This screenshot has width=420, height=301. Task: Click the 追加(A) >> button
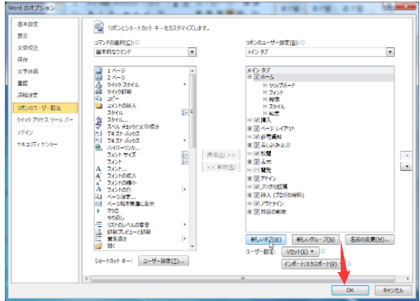[221, 155]
